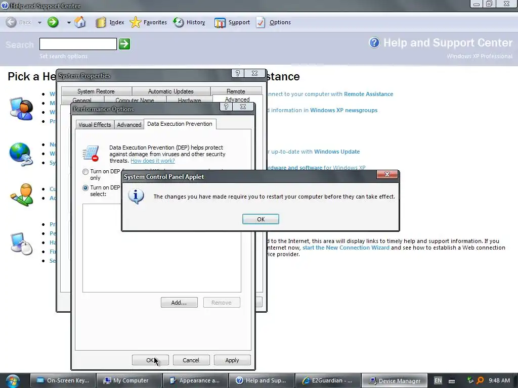Click the DEP exceptions program list box
The image size is (518, 388).
point(162,248)
